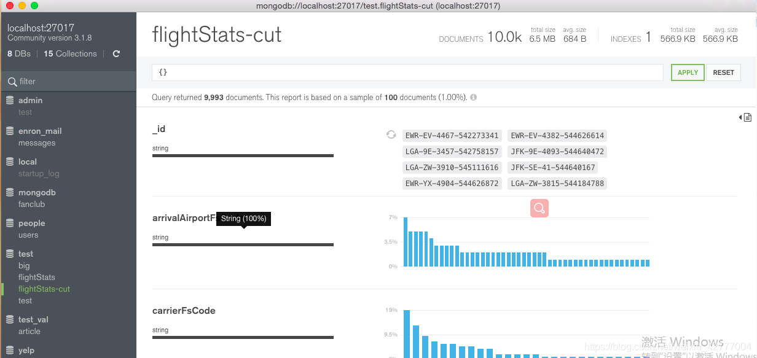Reset the query filter
Viewport: 757px width, 358px height.
coord(723,72)
